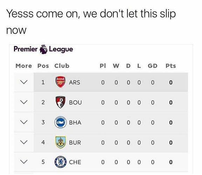Expand the Bournemouth row details chevron
202x175 pixels.
click(24, 102)
